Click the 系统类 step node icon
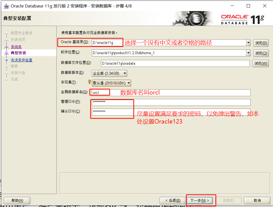The image size is (273, 207). coord(7,47)
